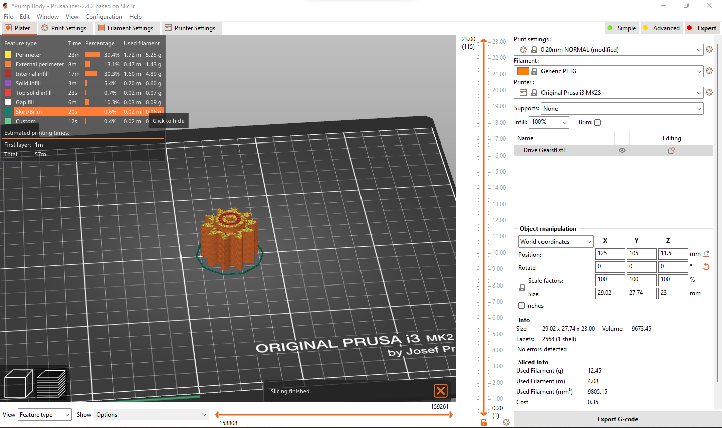The height and width of the screenshot is (428, 722).
Task: Open the Window menu
Action: point(48,17)
